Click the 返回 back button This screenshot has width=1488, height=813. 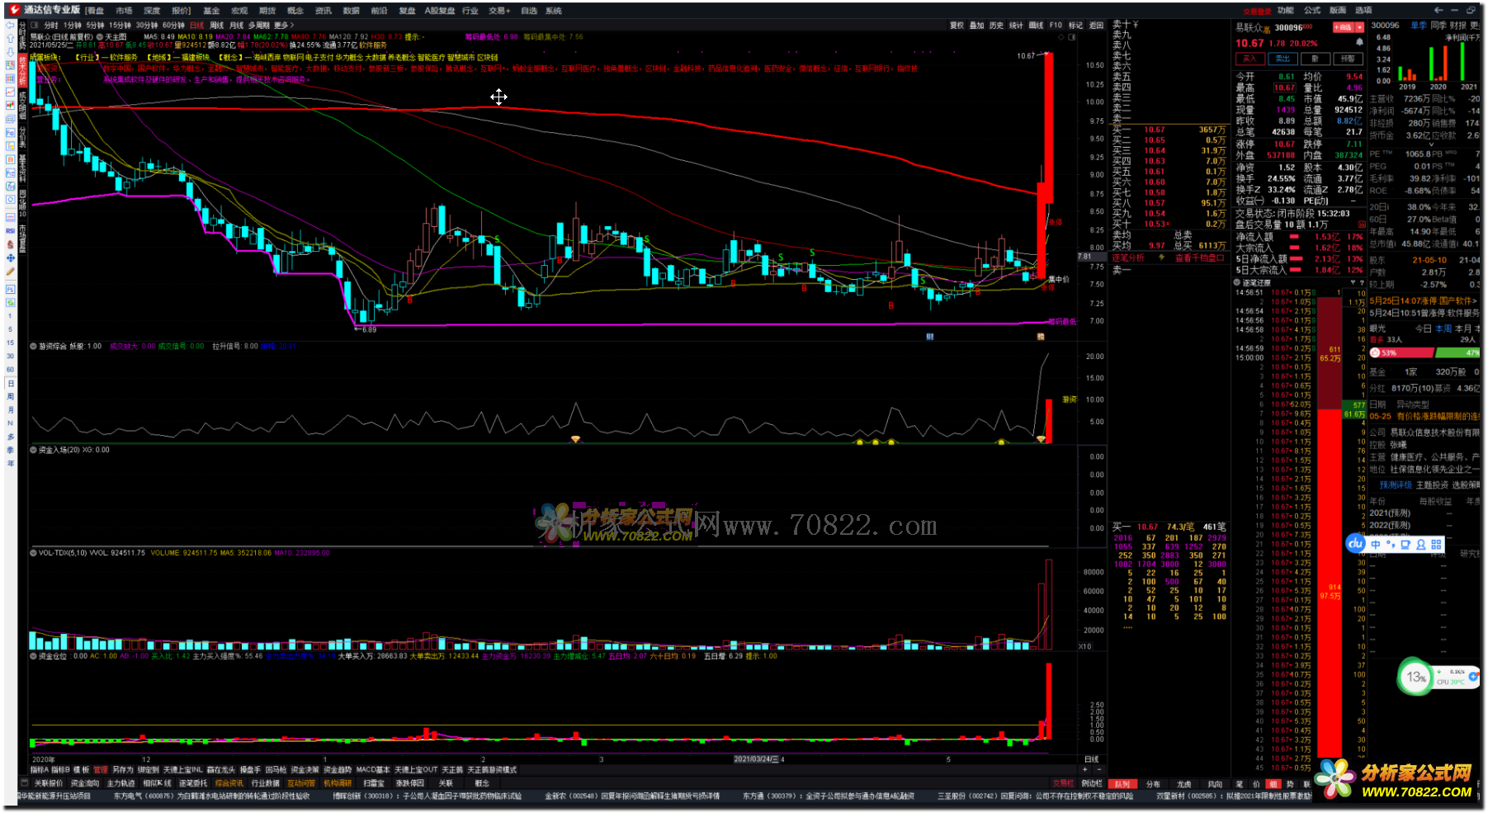point(1096,26)
